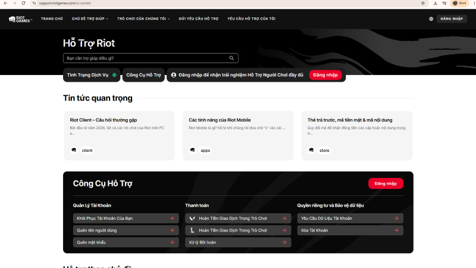Click the Riot Games logo
This screenshot has width=476, height=268.
coord(19,19)
